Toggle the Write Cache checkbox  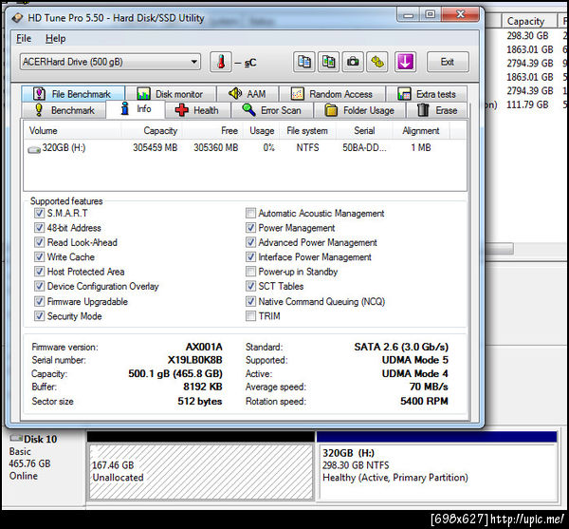tap(39, 256)
